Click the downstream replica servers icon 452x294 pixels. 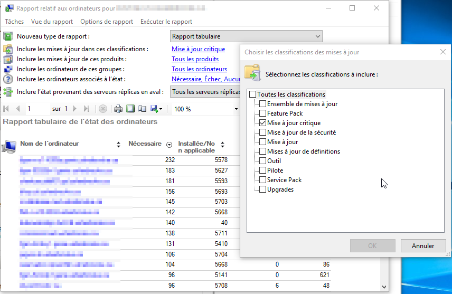[8, 92]
